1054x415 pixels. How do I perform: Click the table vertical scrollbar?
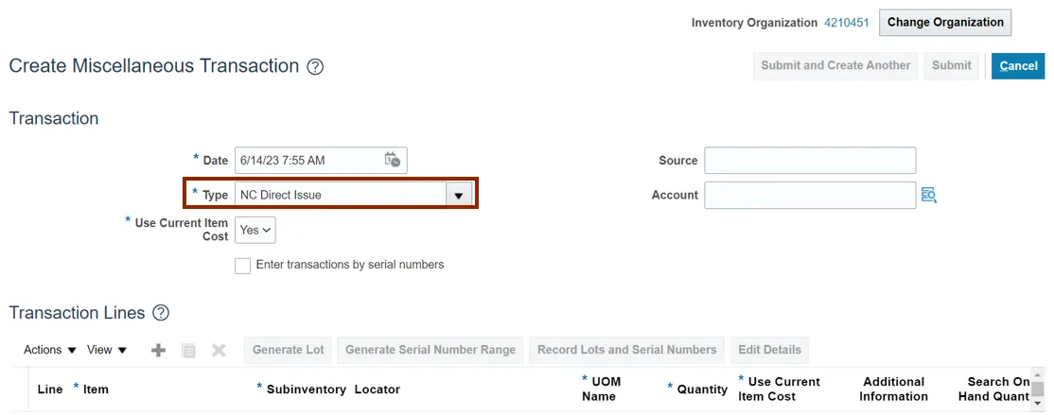click(x=1037, y=389)
